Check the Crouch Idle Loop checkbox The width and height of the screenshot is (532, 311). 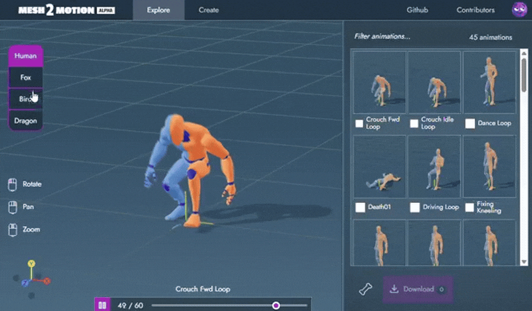[x=414, y=123]
